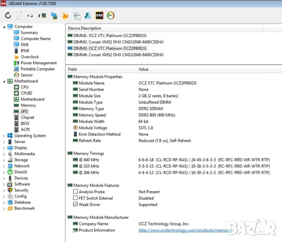
Task: Launch the system stability test flame icon
Action: pyautogui.click(x=65, y=16)
